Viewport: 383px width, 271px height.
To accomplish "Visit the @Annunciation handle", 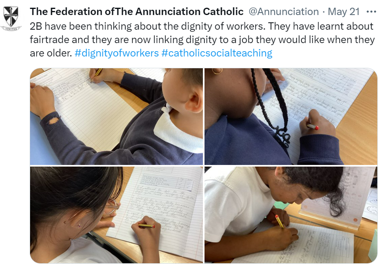I will point(283,11).
